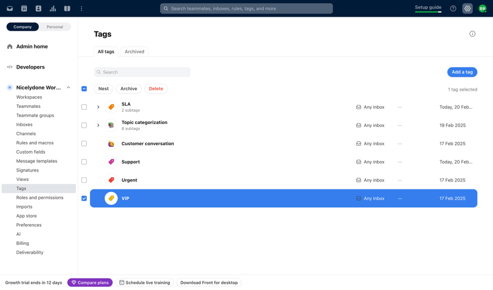Go to Rules and macros
The width and height of the screenshot is (493, 290).
pyautogui.click(x=35, y=143)
